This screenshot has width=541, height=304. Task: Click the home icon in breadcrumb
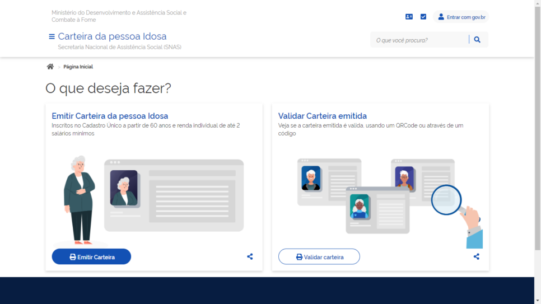(50, 67)
